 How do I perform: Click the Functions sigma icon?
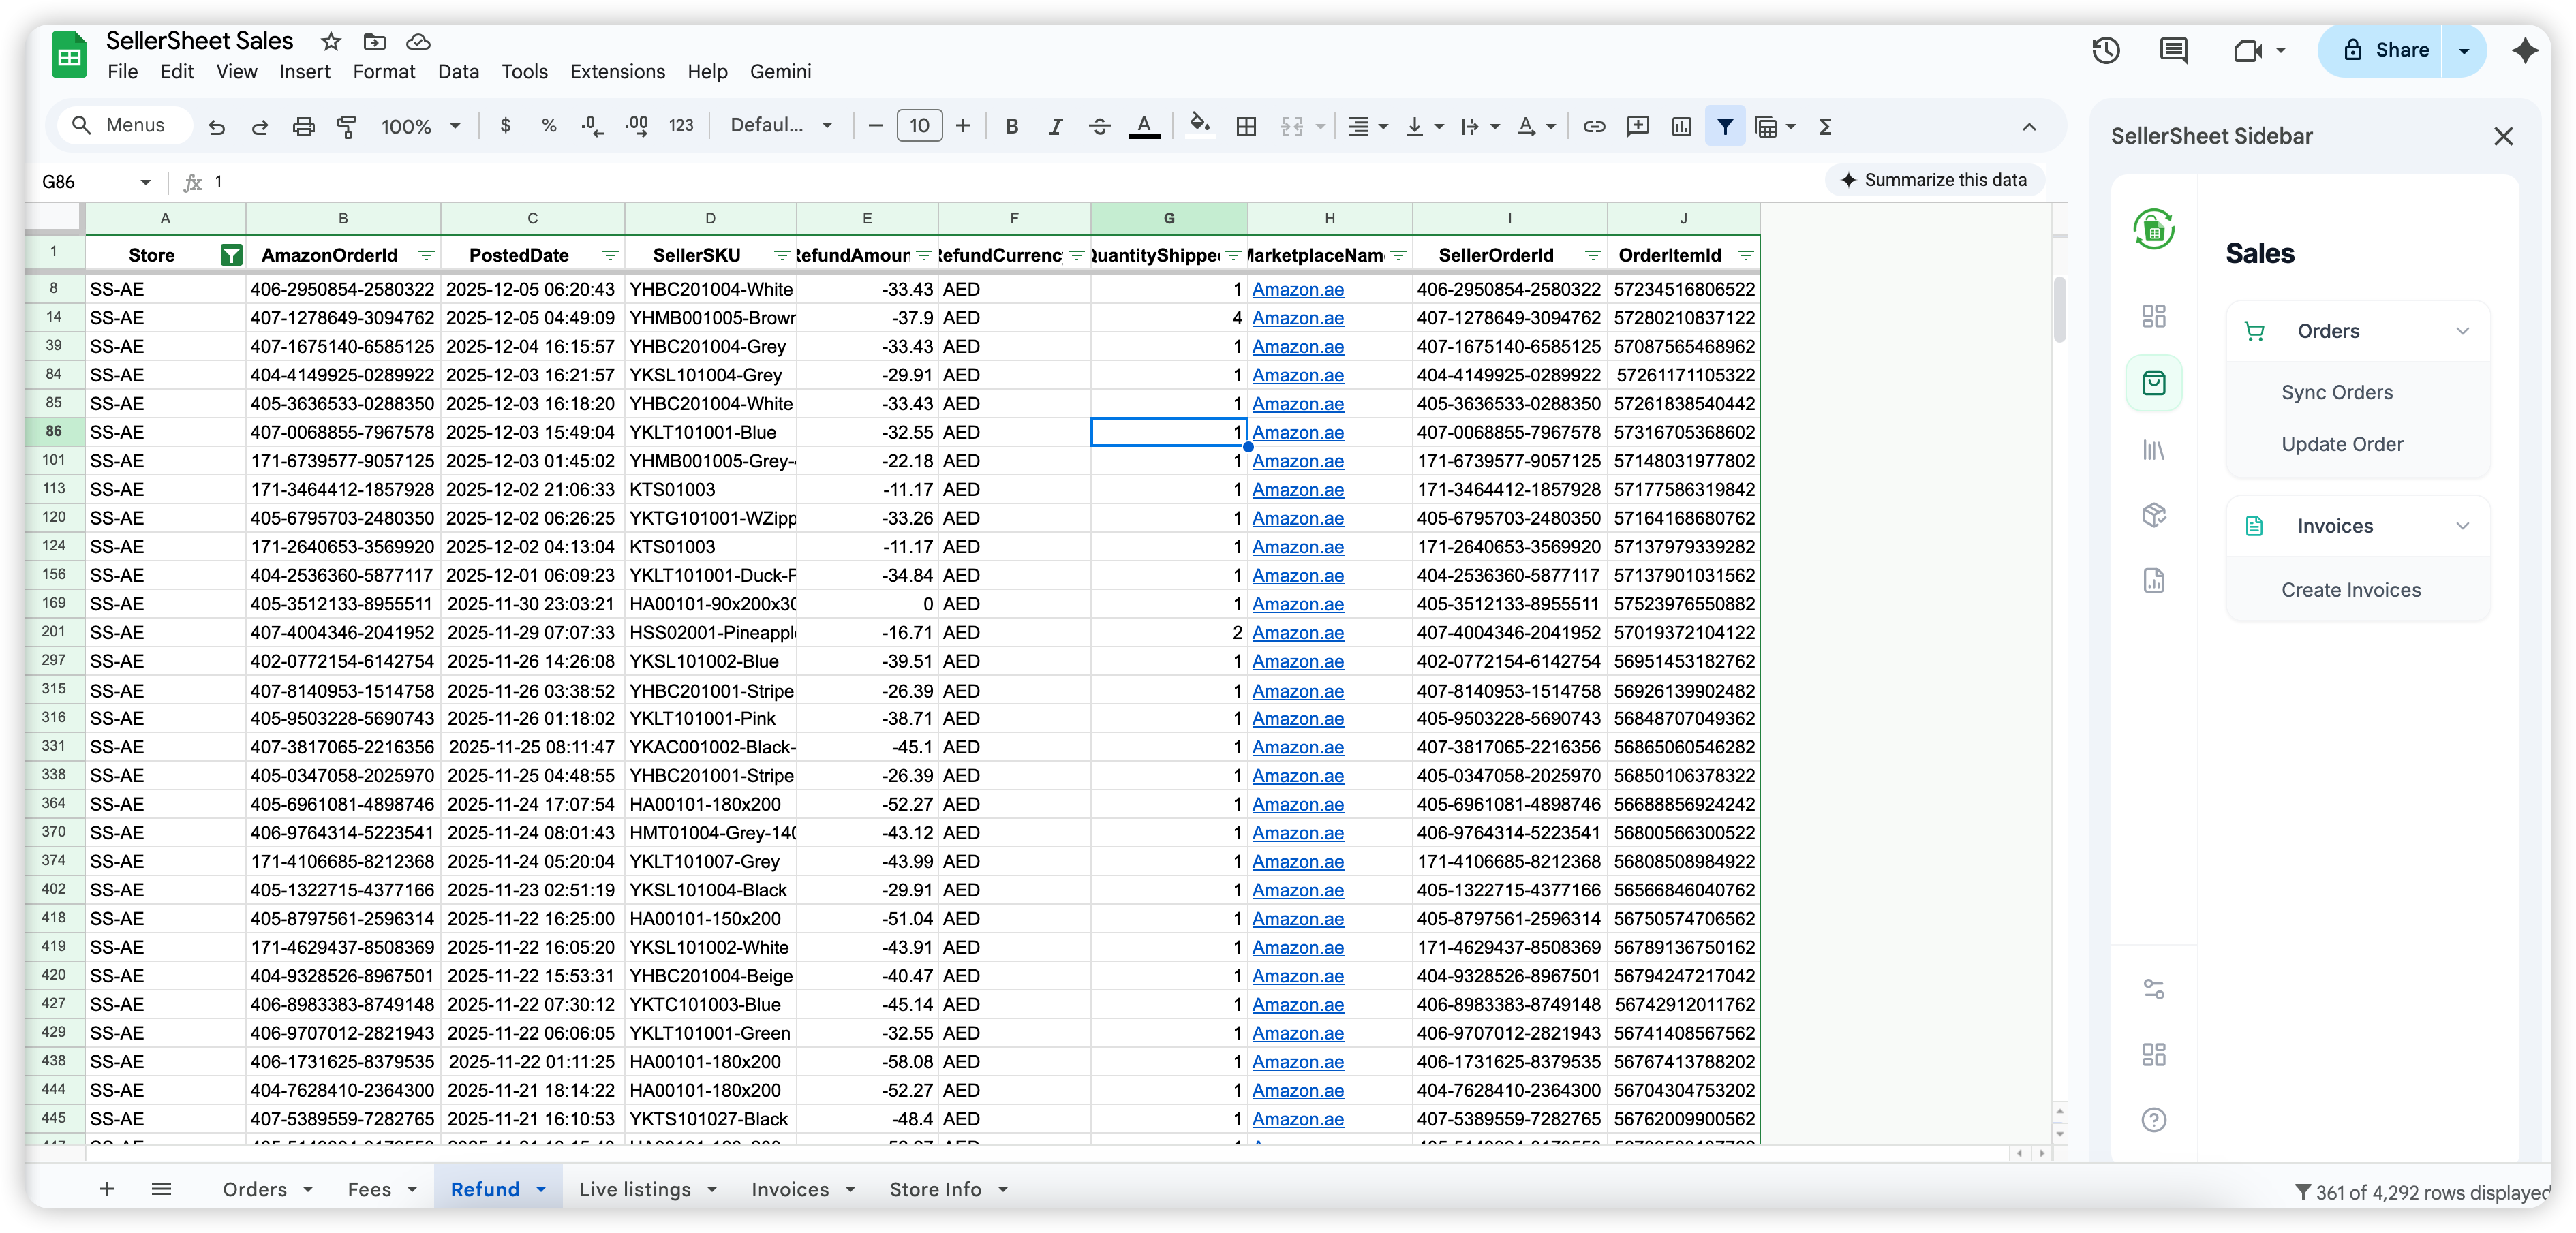click(1825, 126)
